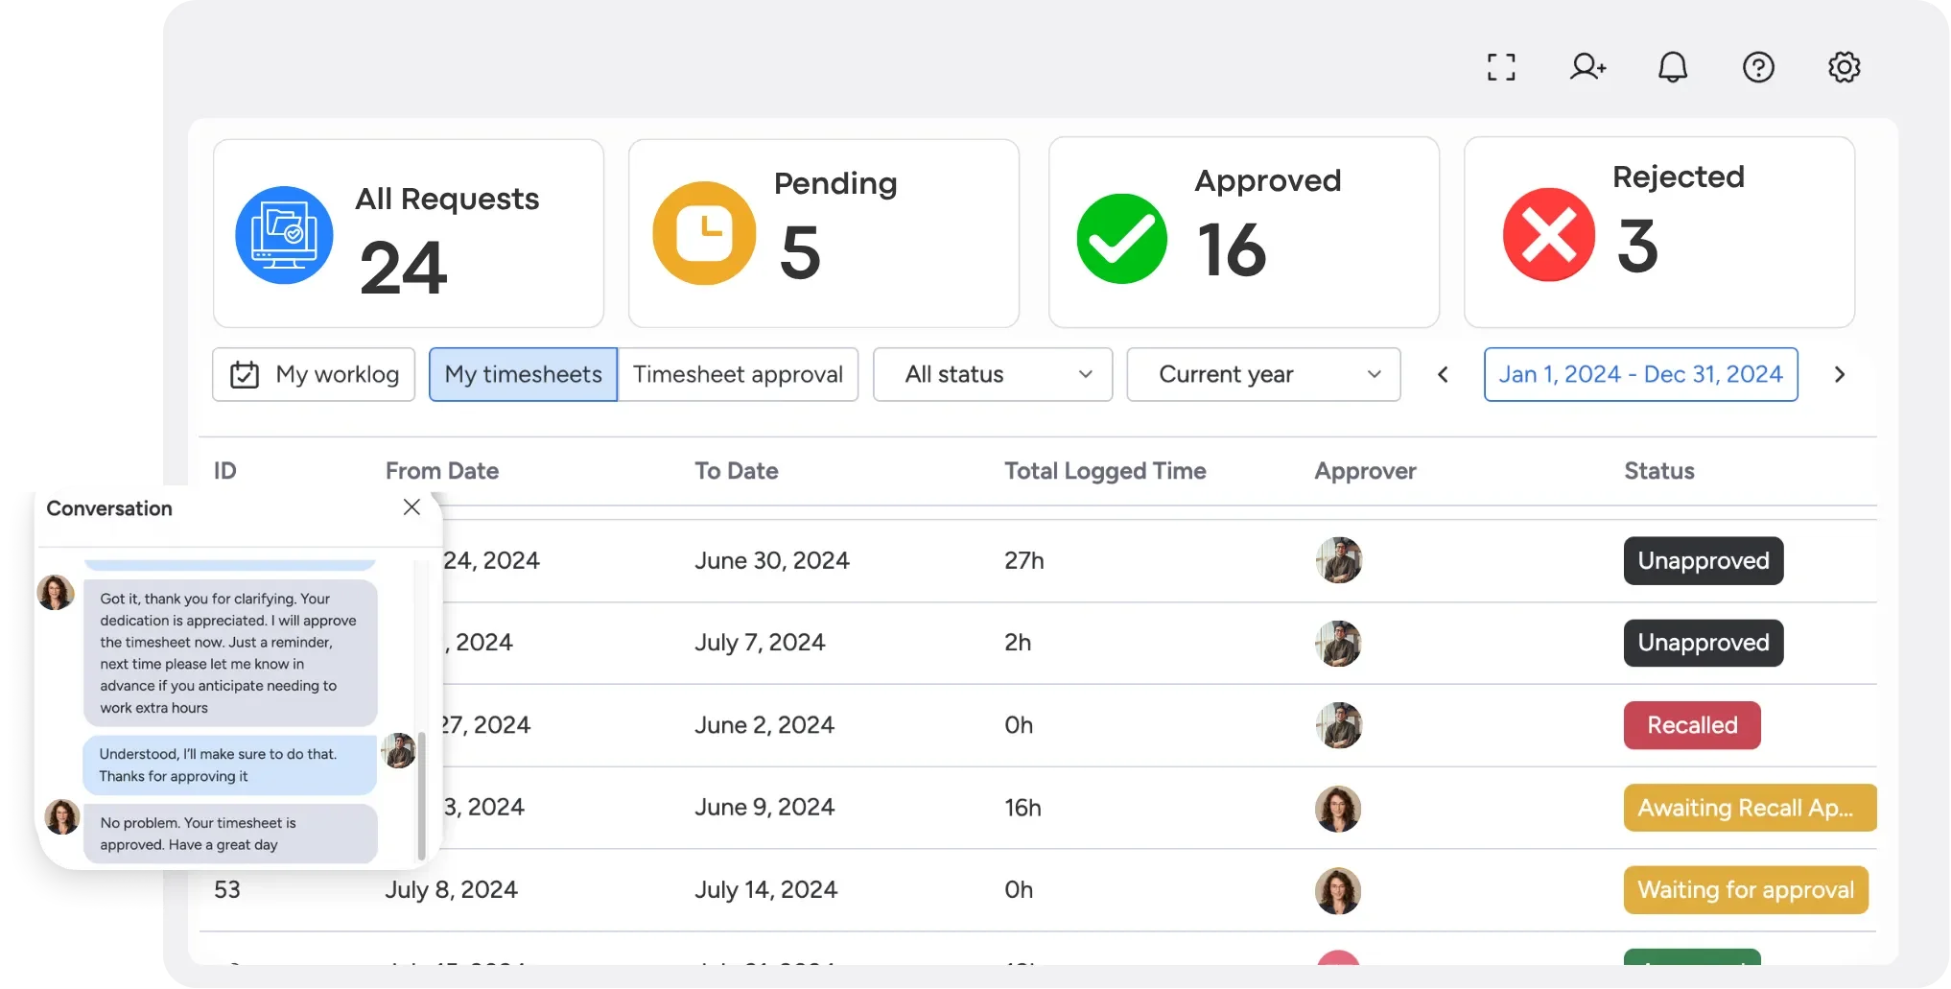This screenshot has height=989, width=1951.
Task: Select the My timesheets tab
Action: tap(523, 374)
